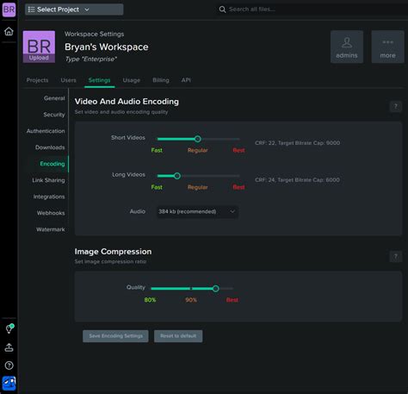
Task: Click help icon beside Image Compression
Action: pyautogui.click(x=396, y=256)
